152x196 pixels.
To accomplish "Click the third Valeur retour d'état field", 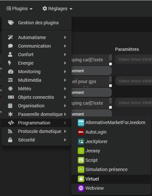I will pyautogui.click(x=134, y=103).
